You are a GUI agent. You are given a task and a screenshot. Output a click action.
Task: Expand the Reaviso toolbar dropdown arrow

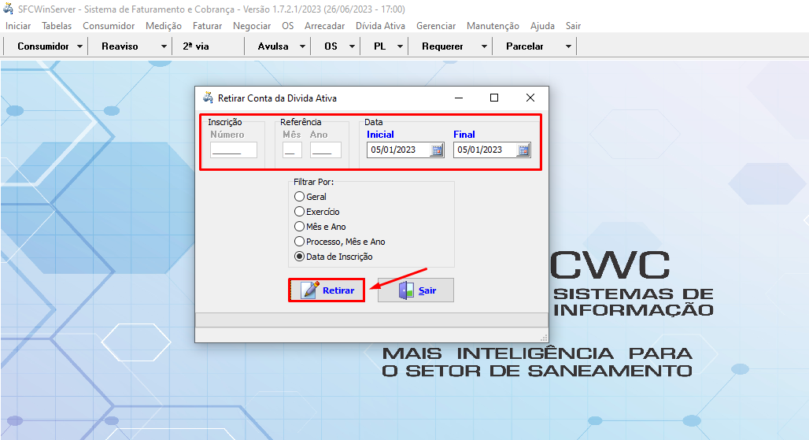click(164, 46)
